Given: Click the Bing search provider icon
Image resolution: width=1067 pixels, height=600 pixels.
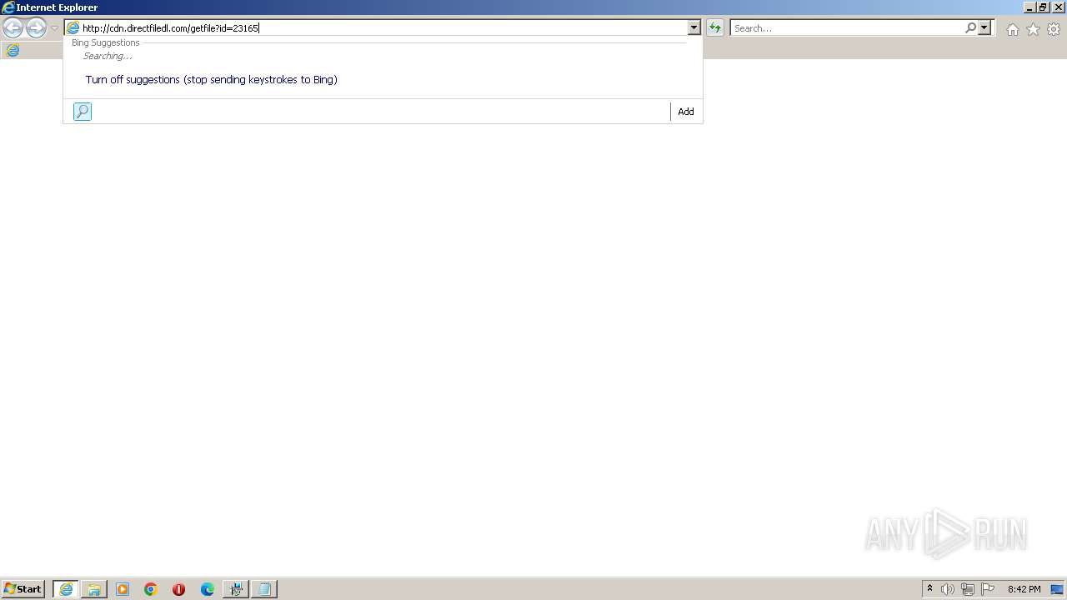Looking at the screenshot, I should (83, 112).
